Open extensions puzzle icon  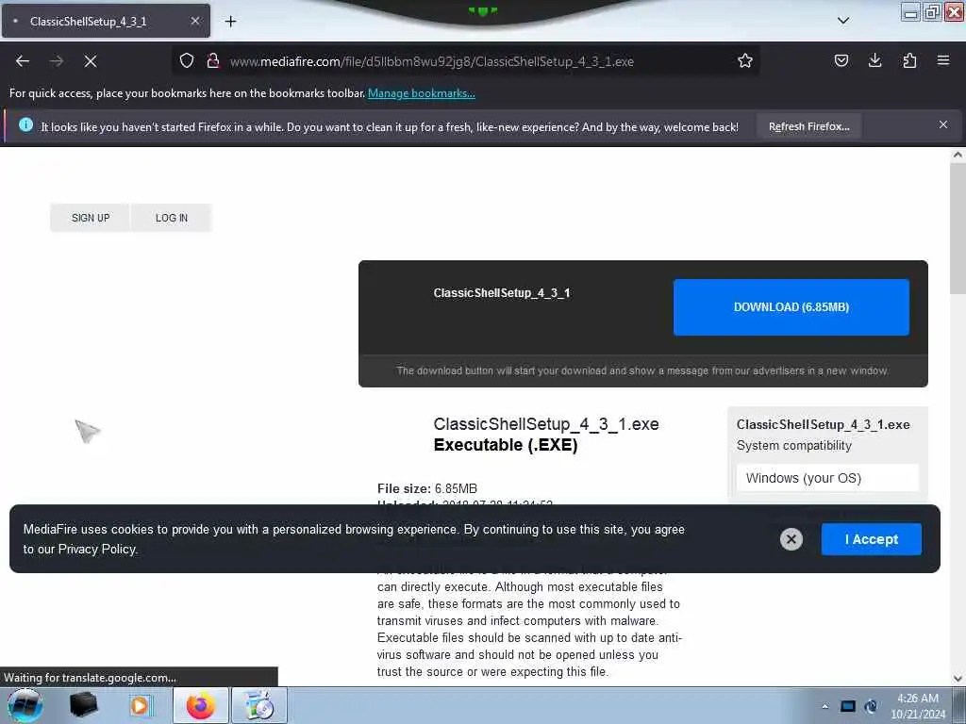909,60
